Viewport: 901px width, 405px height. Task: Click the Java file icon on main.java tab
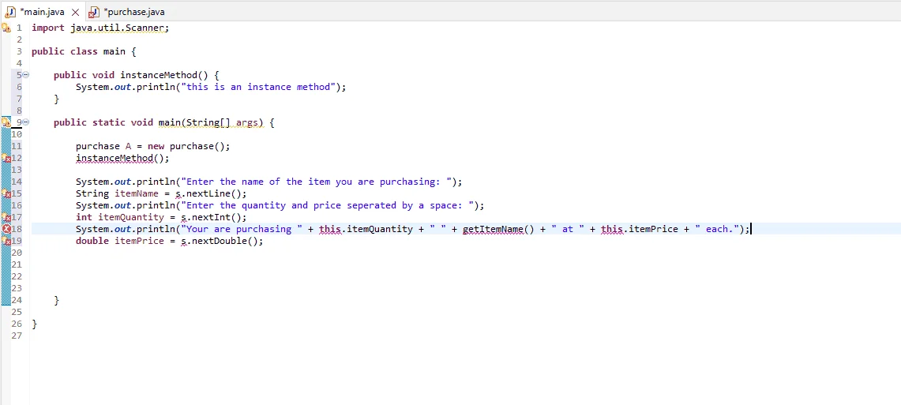pos(10,12)
